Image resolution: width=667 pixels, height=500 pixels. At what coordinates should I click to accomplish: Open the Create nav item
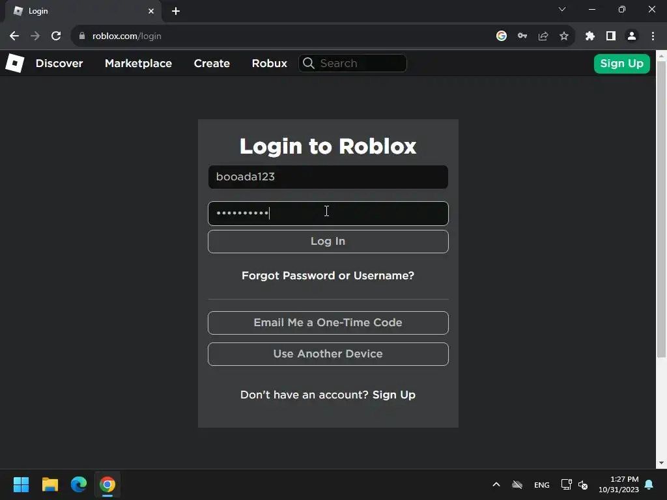pyautogui.click(x=212, y=63)
